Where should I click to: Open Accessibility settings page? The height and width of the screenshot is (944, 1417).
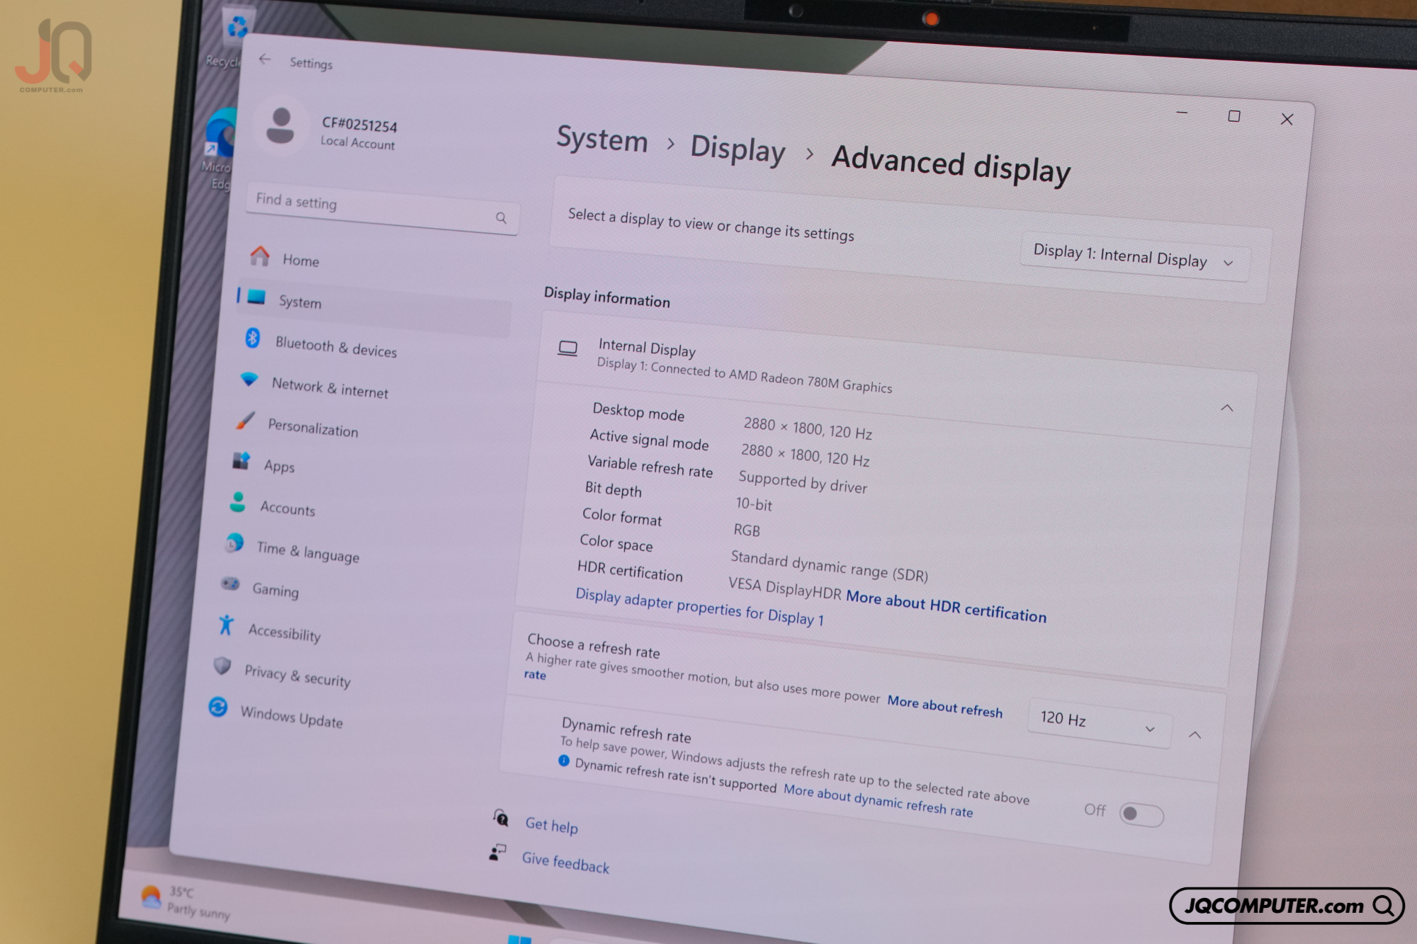[x=285, y=632]
